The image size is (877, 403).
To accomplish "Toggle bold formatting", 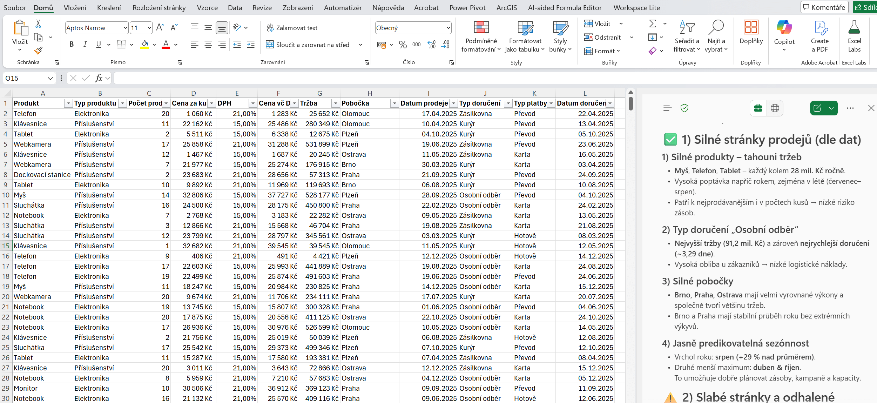I will point(72,44).
